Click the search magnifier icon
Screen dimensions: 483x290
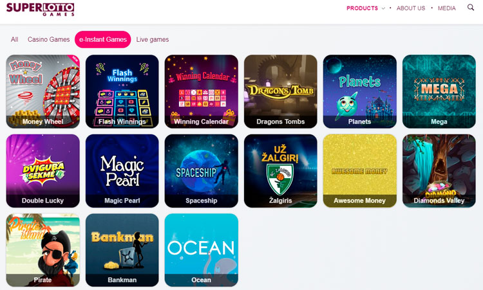click(471, 7)
